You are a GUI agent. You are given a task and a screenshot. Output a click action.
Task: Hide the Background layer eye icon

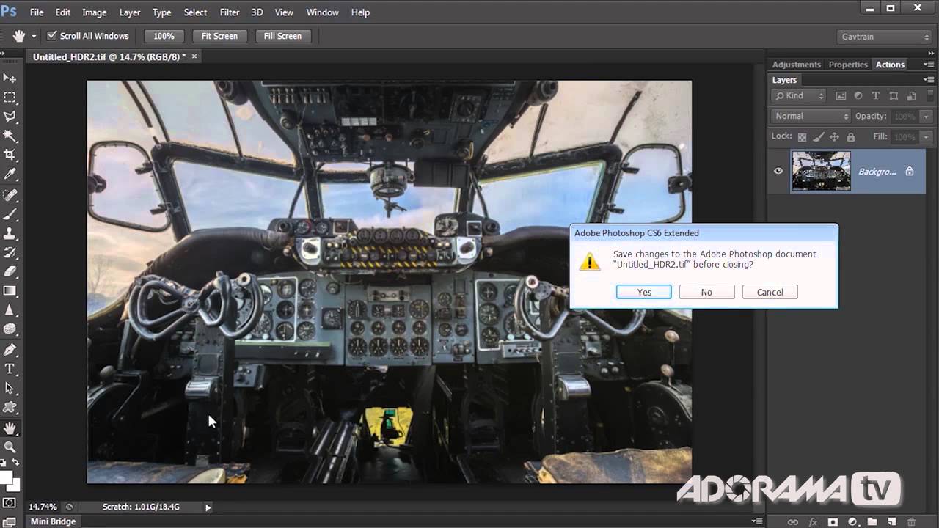(778, 171)
